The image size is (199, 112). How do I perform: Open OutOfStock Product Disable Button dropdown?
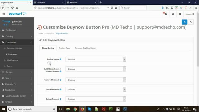click(96, 69)
